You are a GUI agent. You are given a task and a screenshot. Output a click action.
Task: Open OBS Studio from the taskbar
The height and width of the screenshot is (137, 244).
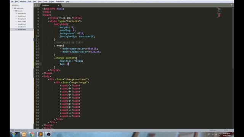pos(48,134)
